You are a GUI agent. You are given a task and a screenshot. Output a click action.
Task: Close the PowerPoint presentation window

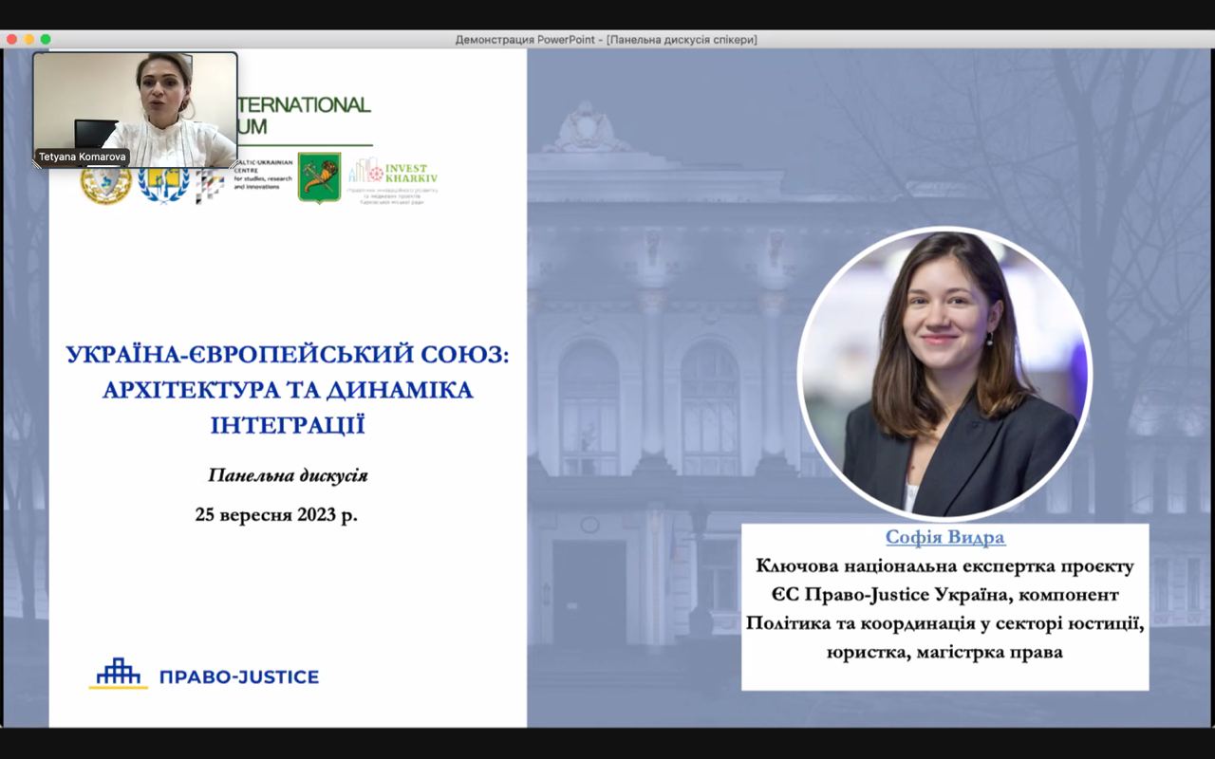[11, 39]
